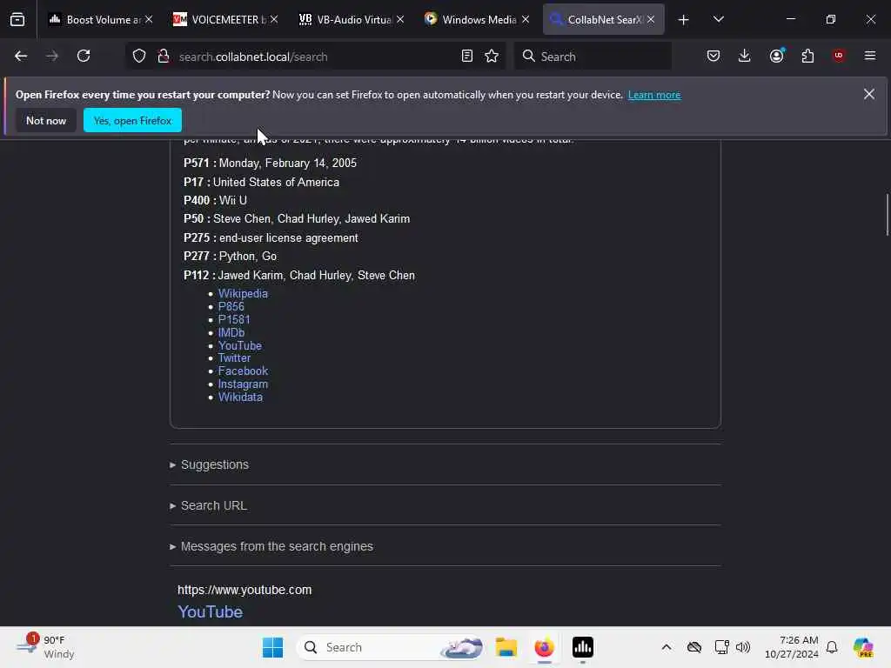Click the network display tray icon
Screen dimensions: 891x668
[721, 647]
